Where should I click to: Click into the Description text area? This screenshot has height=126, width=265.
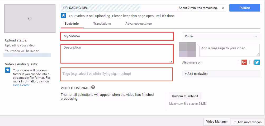pyautogui.click(x=117, y=54)
